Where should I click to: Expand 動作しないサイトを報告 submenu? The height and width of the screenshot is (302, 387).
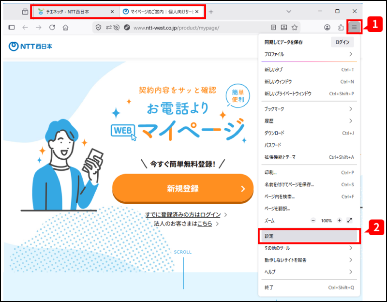309,260
